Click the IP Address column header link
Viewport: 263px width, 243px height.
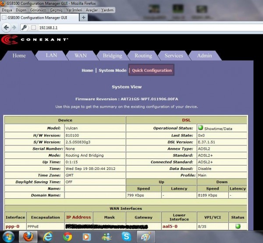click(78, 217)
